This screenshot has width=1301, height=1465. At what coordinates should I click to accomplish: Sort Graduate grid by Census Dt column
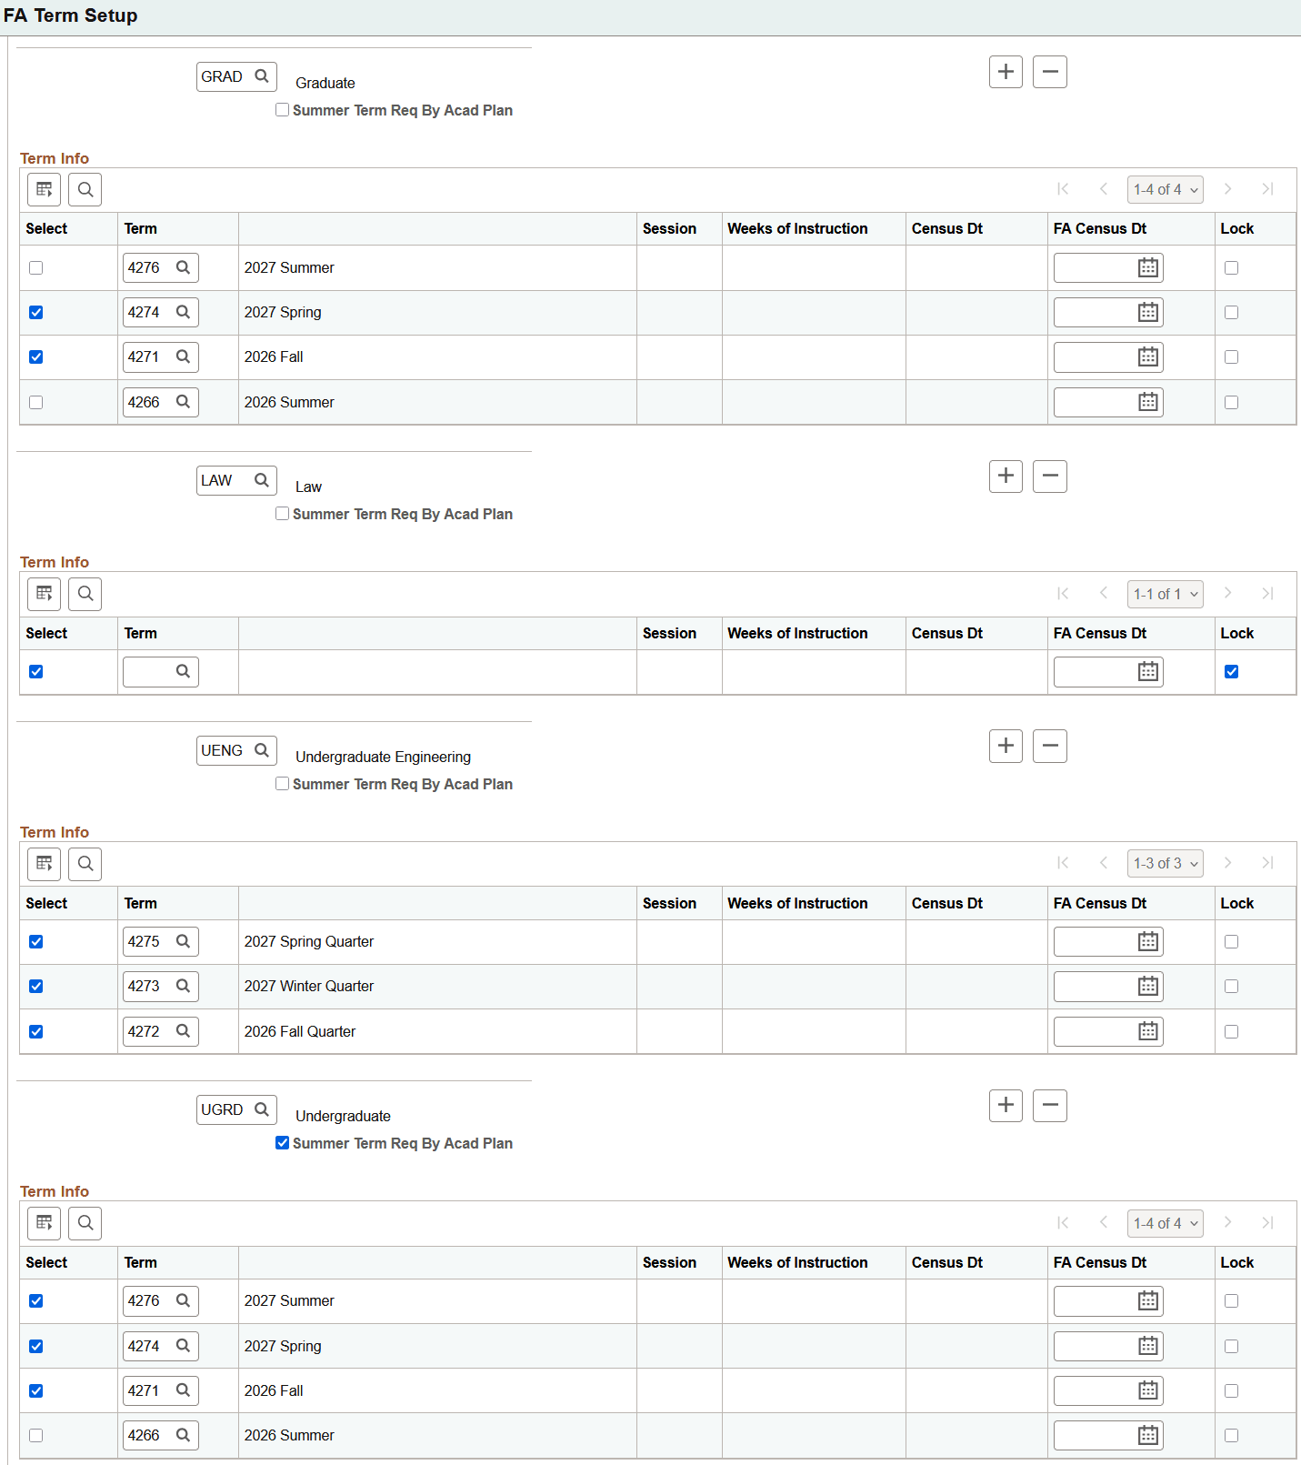tap(946, 228)
